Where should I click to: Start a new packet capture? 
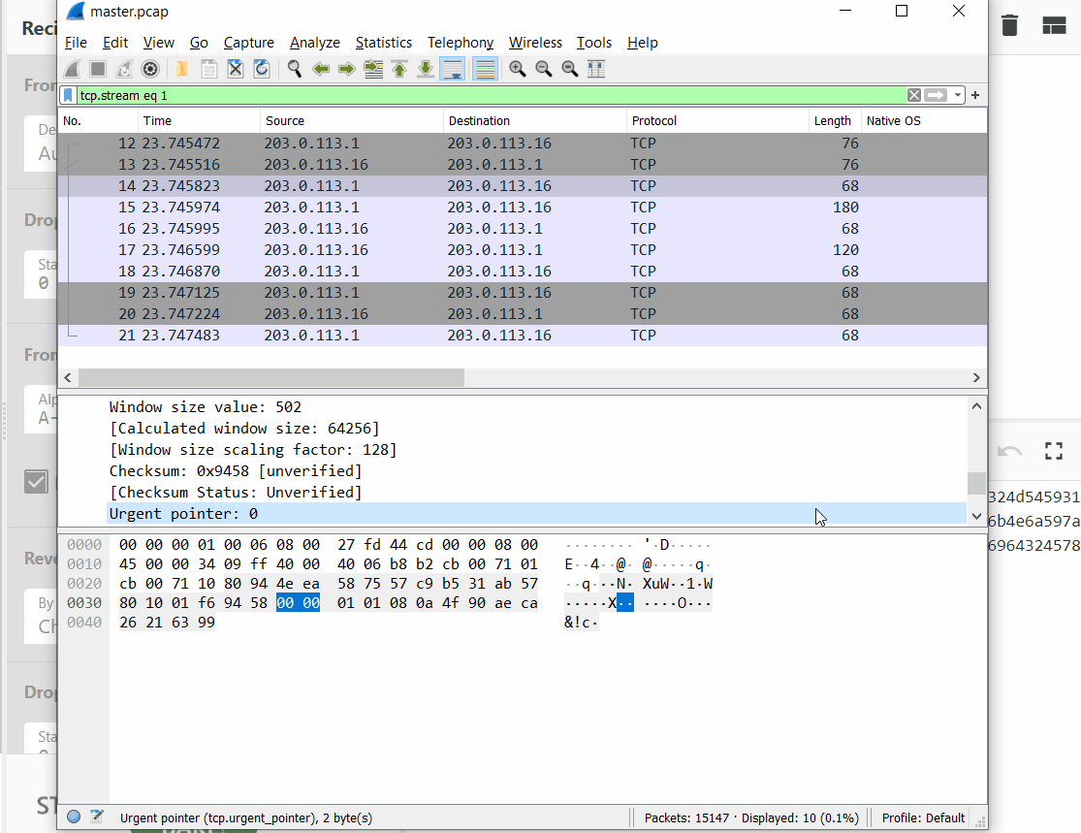point(72,69)
